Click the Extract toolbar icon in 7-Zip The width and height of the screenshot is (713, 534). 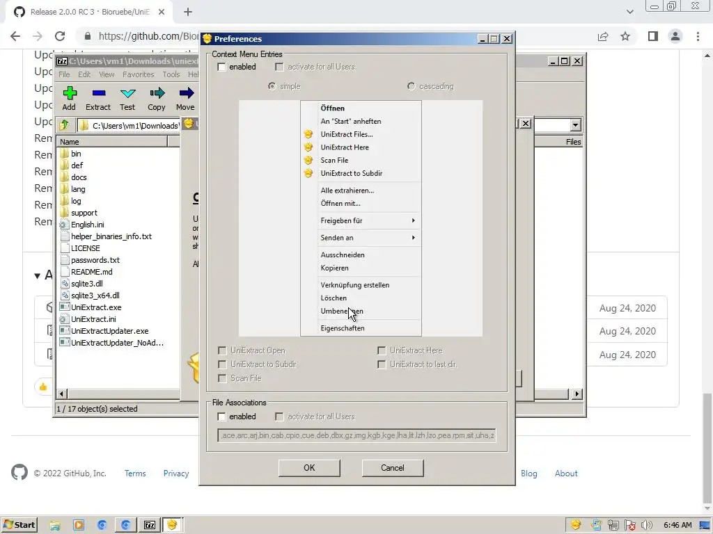(98, 93)
